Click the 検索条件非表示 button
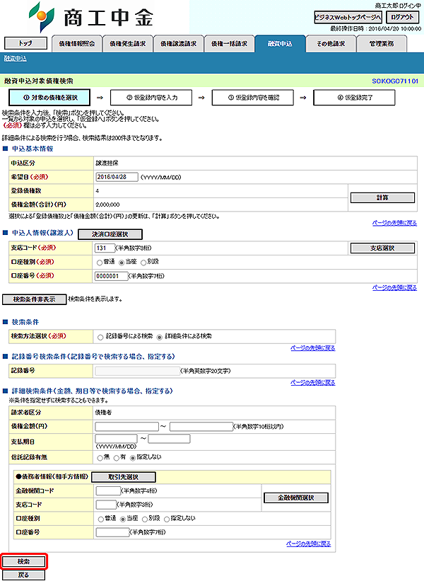Screen dimensions: 424x586 35,299
